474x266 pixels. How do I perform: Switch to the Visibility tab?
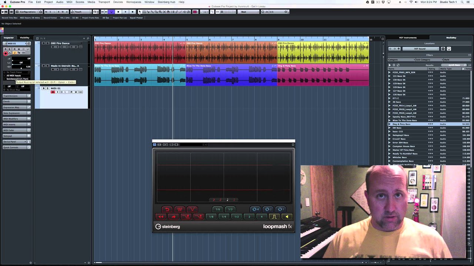(x=24, y=38)
